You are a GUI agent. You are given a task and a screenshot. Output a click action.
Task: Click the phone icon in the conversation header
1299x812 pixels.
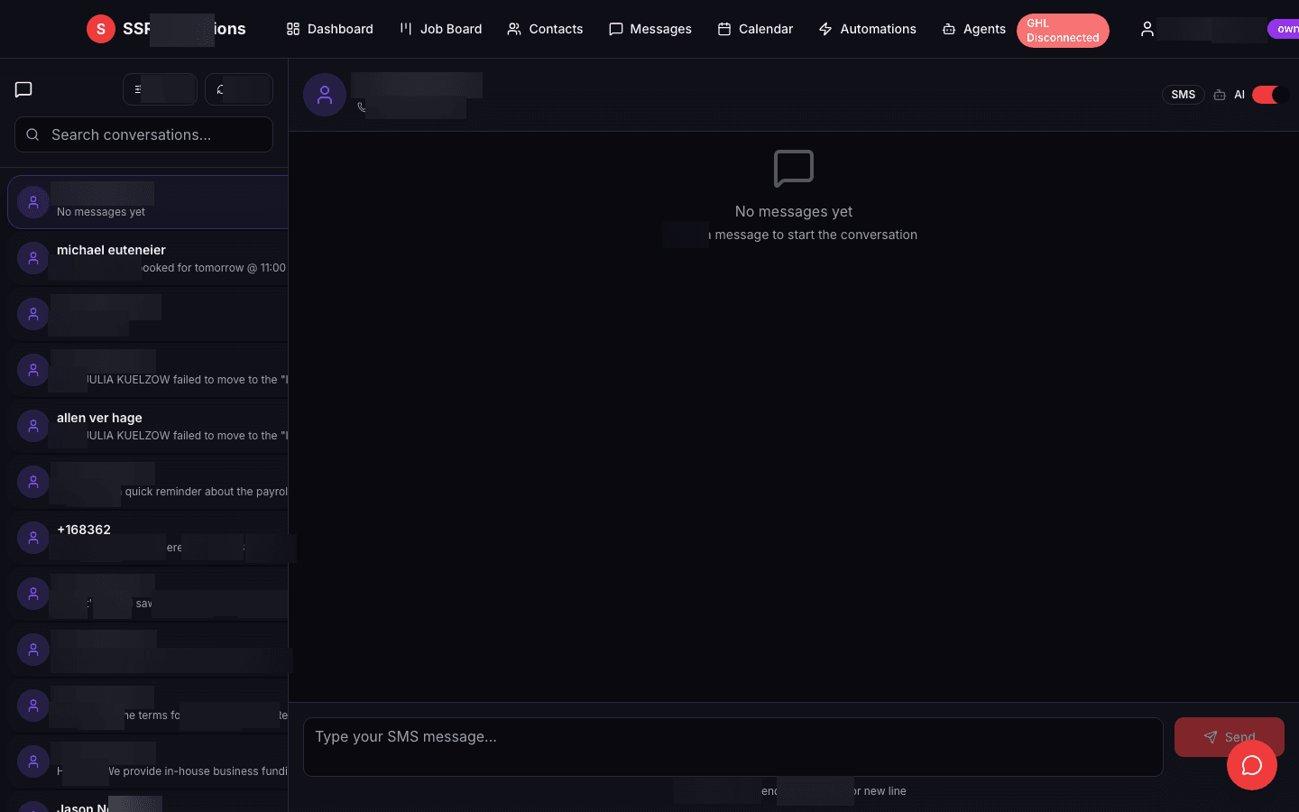362,107
